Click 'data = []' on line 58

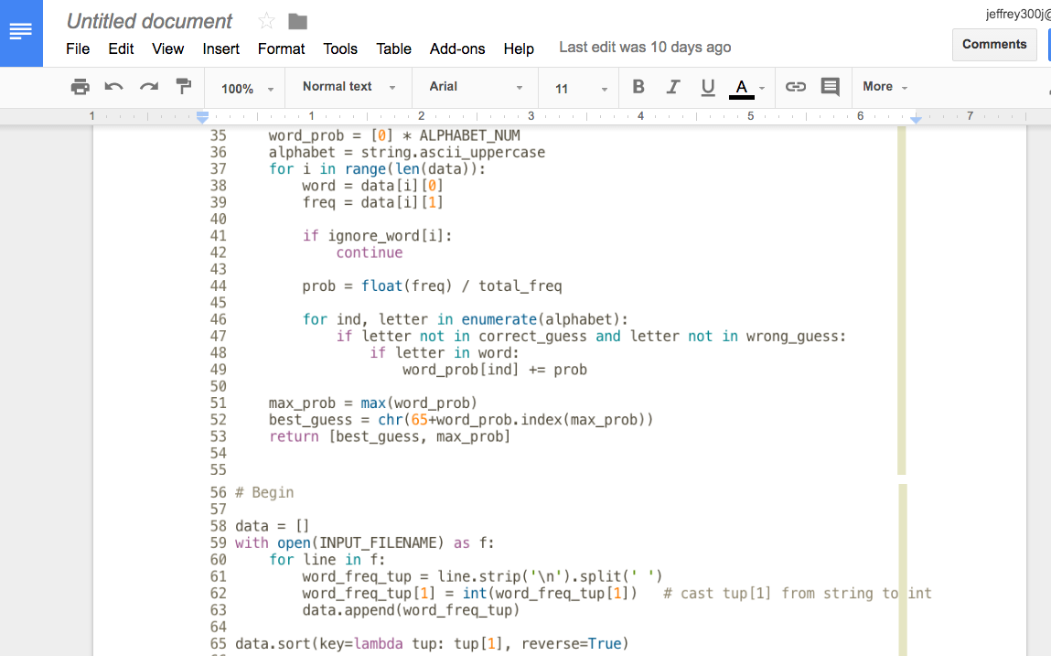[x=273, y=526]
